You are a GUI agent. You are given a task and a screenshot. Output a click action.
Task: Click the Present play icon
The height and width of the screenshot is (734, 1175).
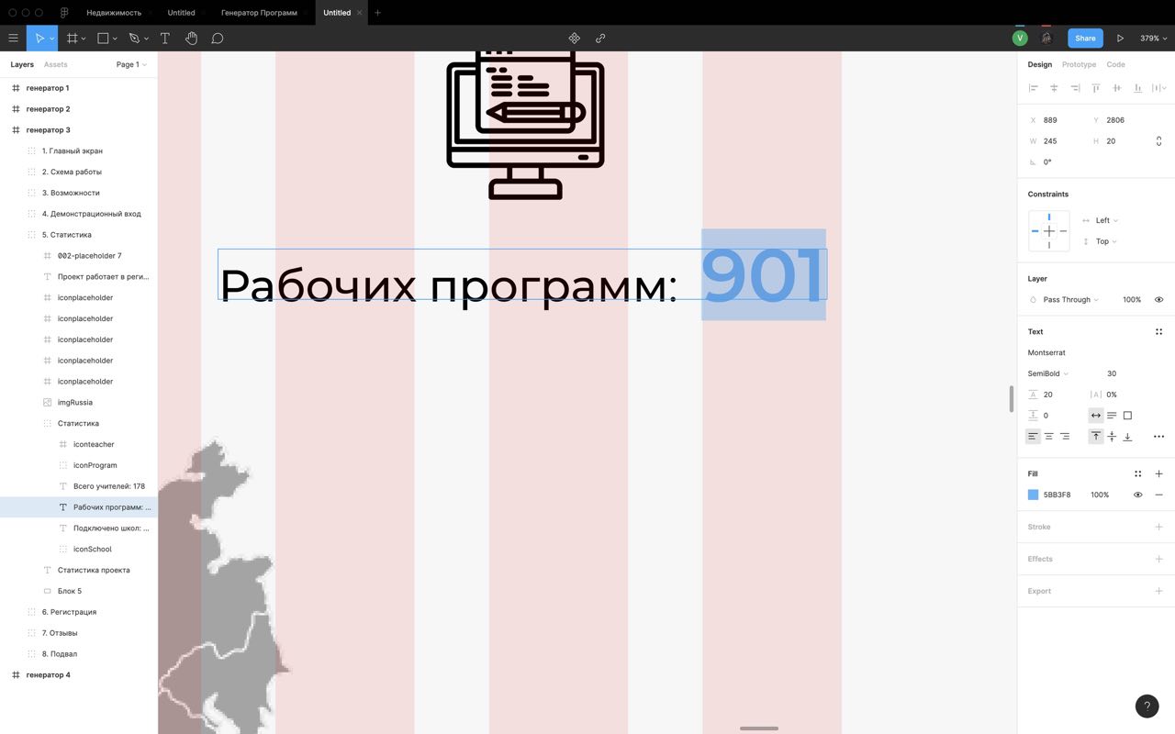tap(1120, 39)
